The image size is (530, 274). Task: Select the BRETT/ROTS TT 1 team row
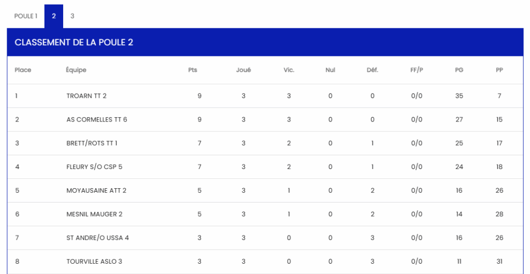(x=92, y=143)
